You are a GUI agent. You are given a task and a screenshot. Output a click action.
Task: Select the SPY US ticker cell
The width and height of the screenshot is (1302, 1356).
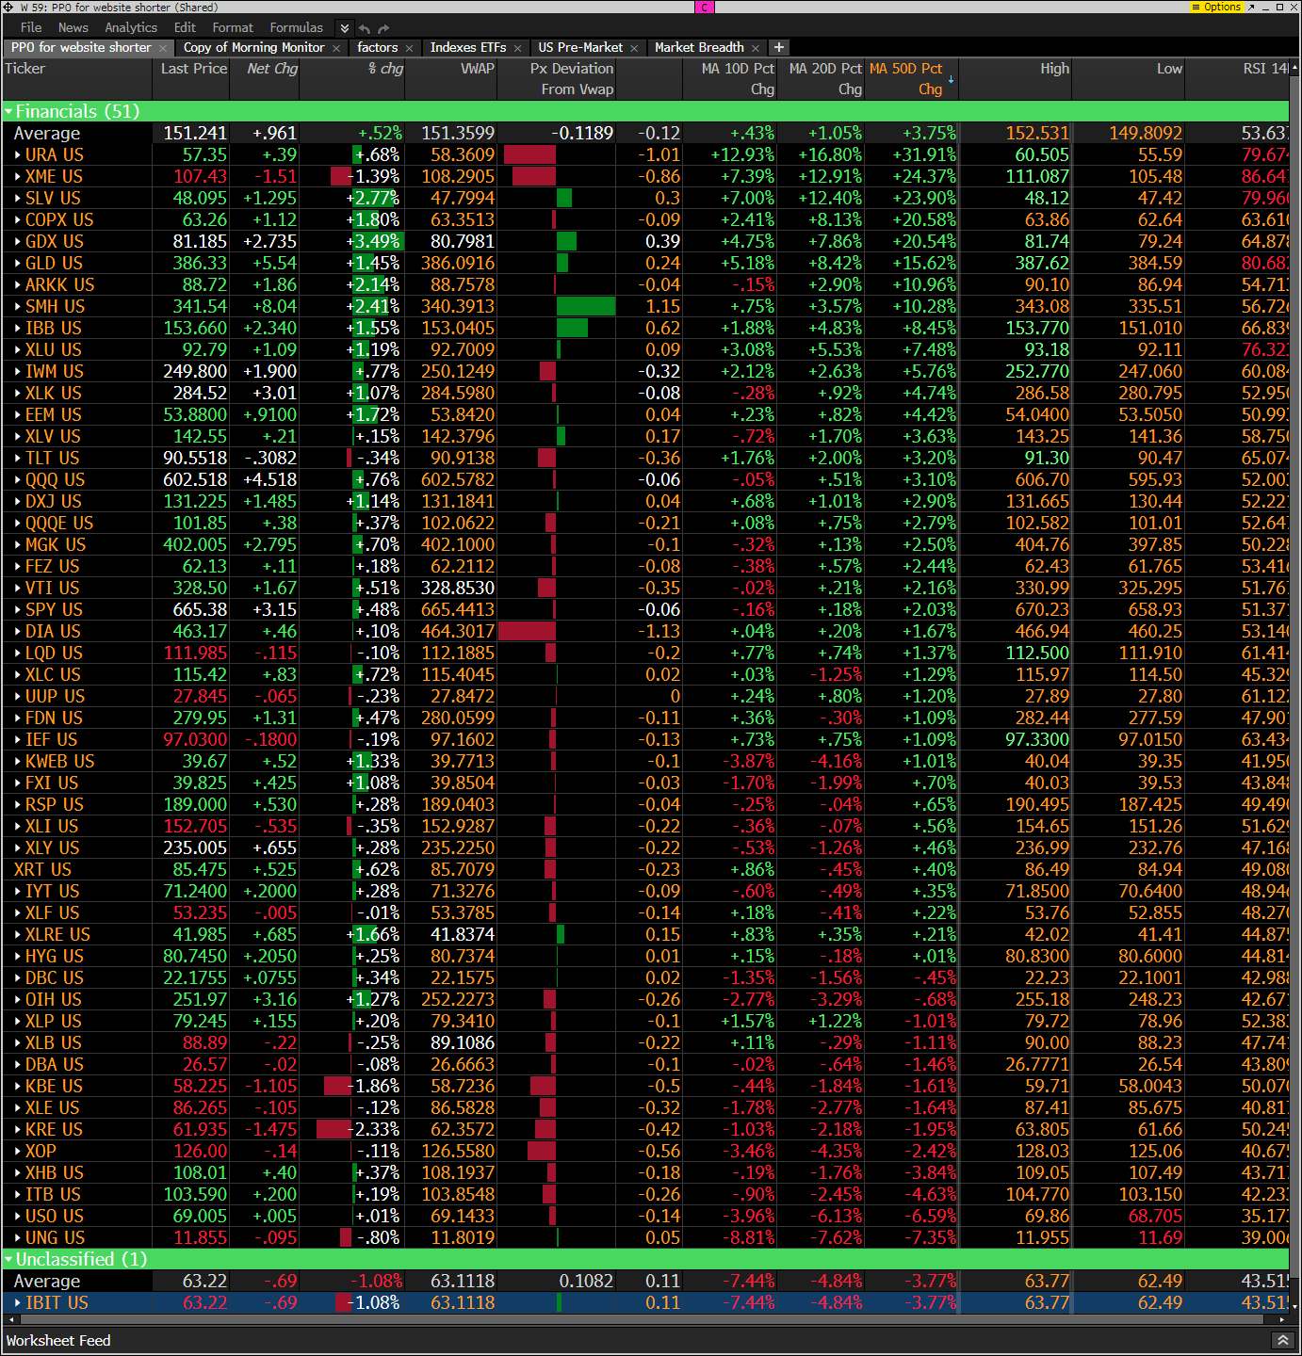point(54,610)
